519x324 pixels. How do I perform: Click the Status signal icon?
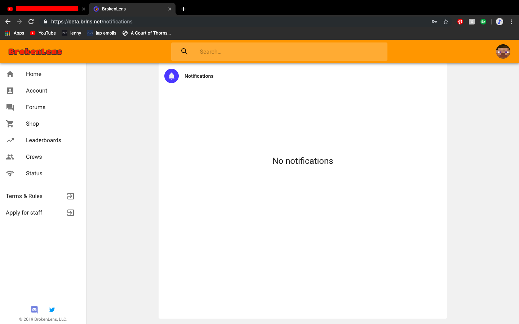tap(10, 174)
